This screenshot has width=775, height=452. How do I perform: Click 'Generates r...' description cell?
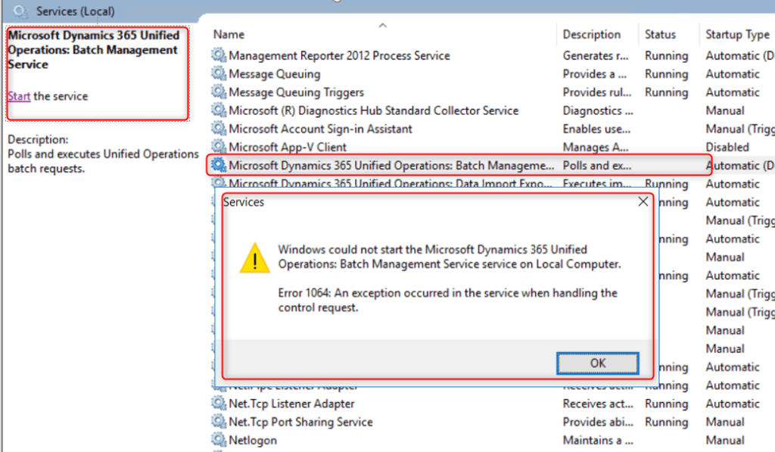(x=596, y=55)
